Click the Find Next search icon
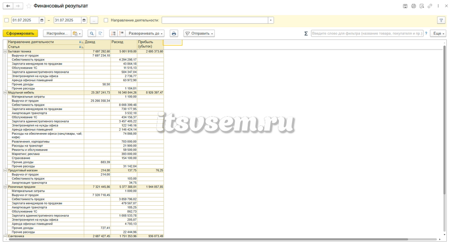The image size is (449, 243). 100,33
